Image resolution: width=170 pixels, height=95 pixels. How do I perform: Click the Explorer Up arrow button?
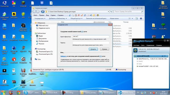43,12
